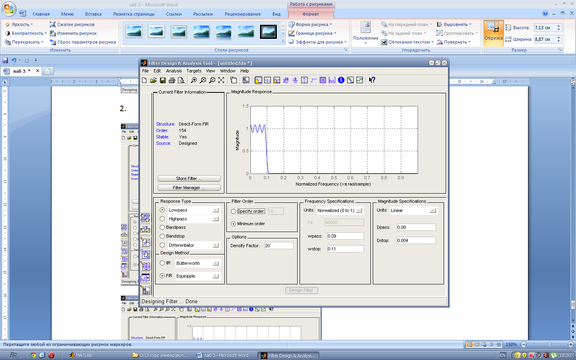
Task: Show Group Delay Response icon
Action: pyautogui.click(x=286, y=80)
